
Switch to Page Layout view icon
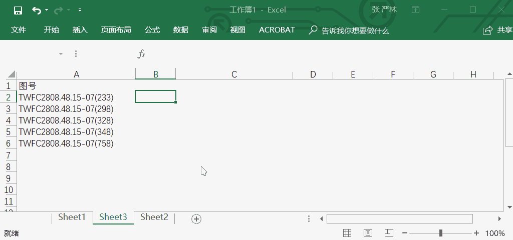(368, 233)
